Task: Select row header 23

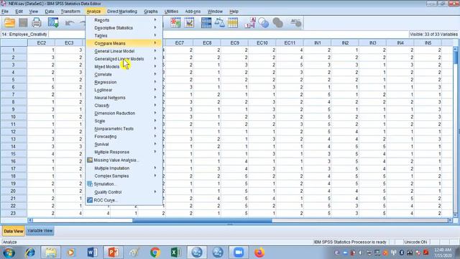Action: 14,213
